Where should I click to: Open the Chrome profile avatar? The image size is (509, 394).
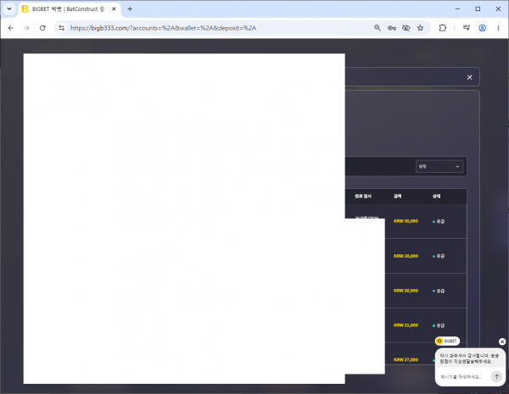pyautogui.click(x=483, y=28)
